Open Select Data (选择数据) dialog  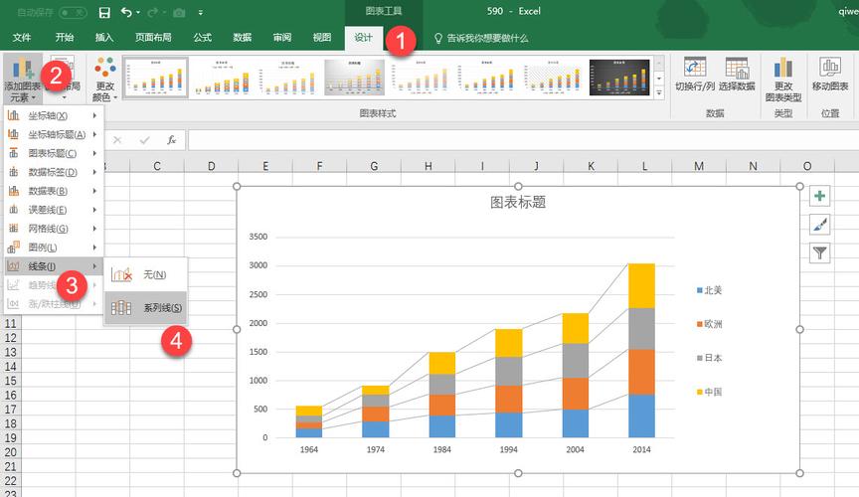[x=737, y=74]
